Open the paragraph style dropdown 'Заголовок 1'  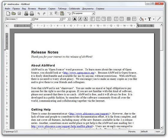click(32, 19)
